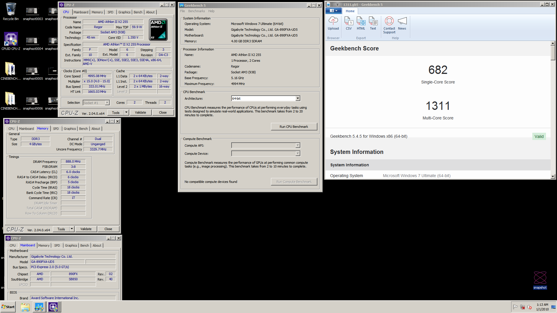The image size is (557, 313).
Task: Click Tools button in top CPU-Z window
Action: tap(116, 112)
